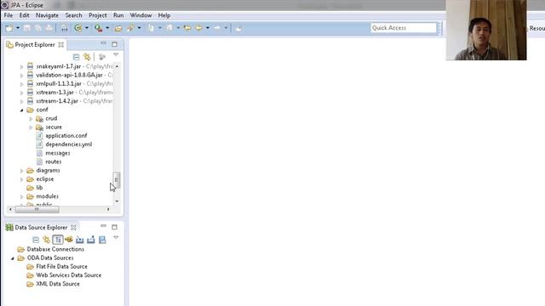545x306 pixels.
Task: Close the Project Explorer view tab
Action: pyautogui.click(x=61, y=45)
